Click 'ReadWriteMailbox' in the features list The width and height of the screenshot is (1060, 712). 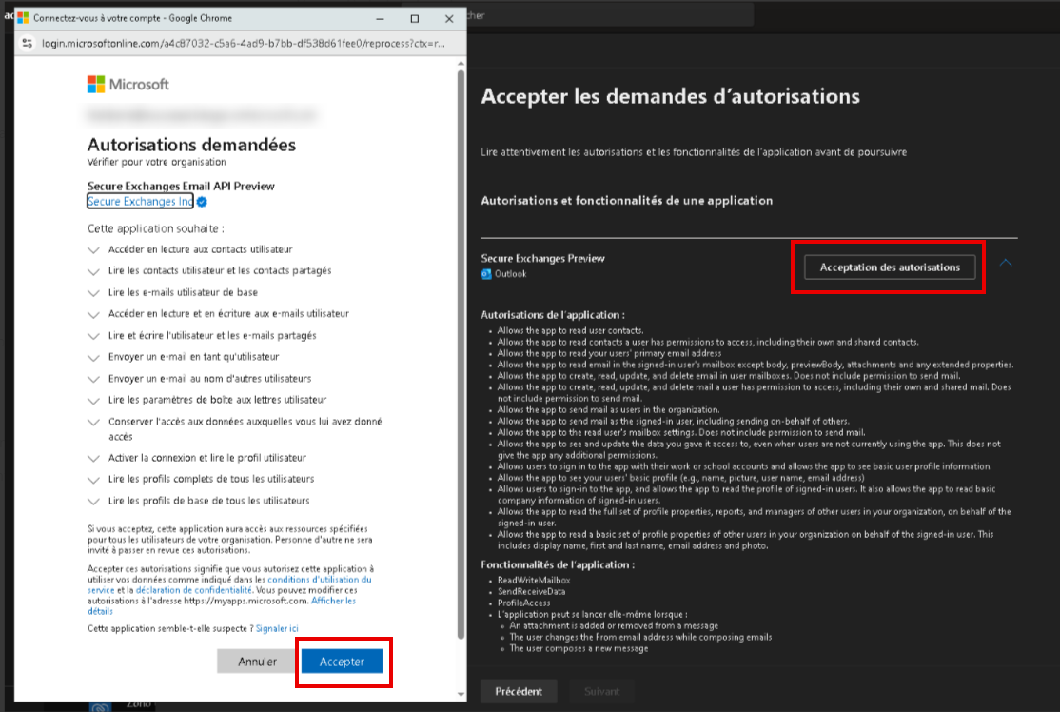[534, 580]
